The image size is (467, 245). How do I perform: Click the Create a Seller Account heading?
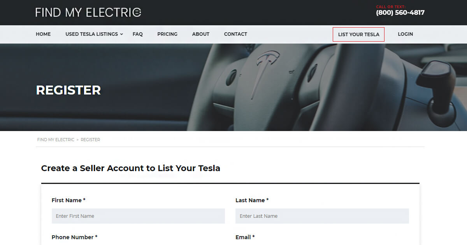click(131, 168)
